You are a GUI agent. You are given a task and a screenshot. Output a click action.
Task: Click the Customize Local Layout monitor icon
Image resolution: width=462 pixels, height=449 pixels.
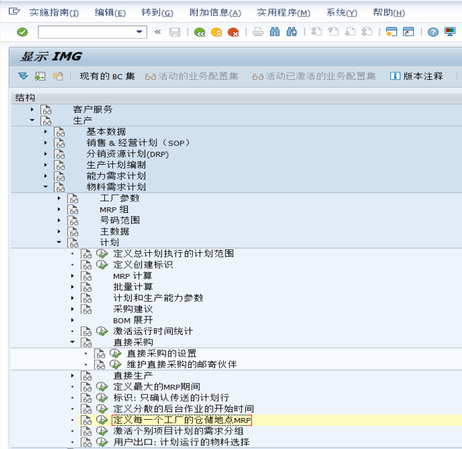click(x=450, y=32)
